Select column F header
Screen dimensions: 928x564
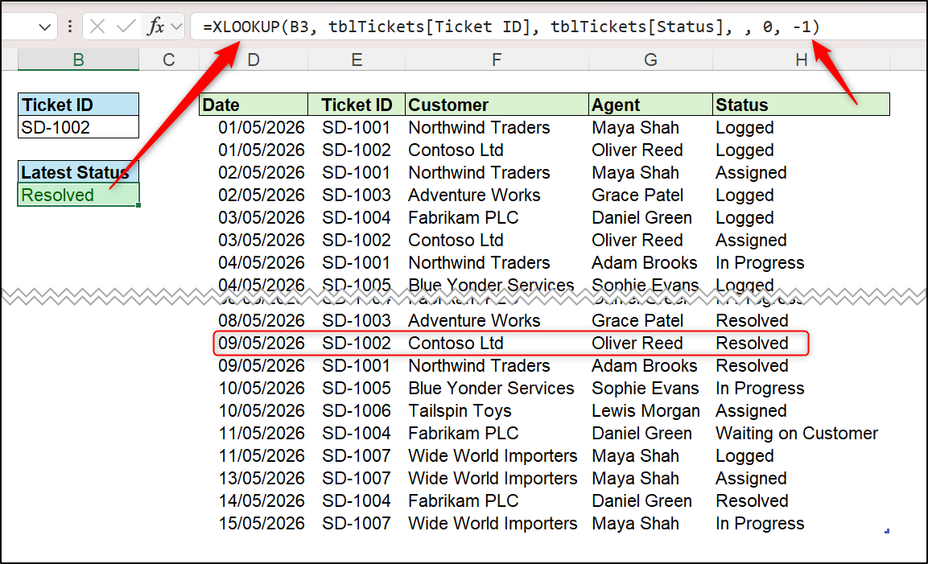[497, 60]
